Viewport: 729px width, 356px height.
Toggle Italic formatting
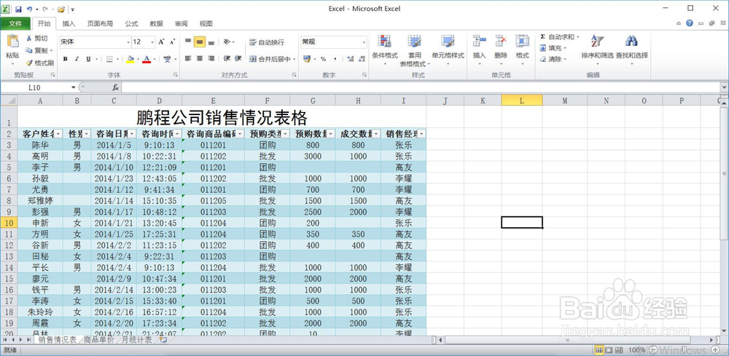point(77,59)
